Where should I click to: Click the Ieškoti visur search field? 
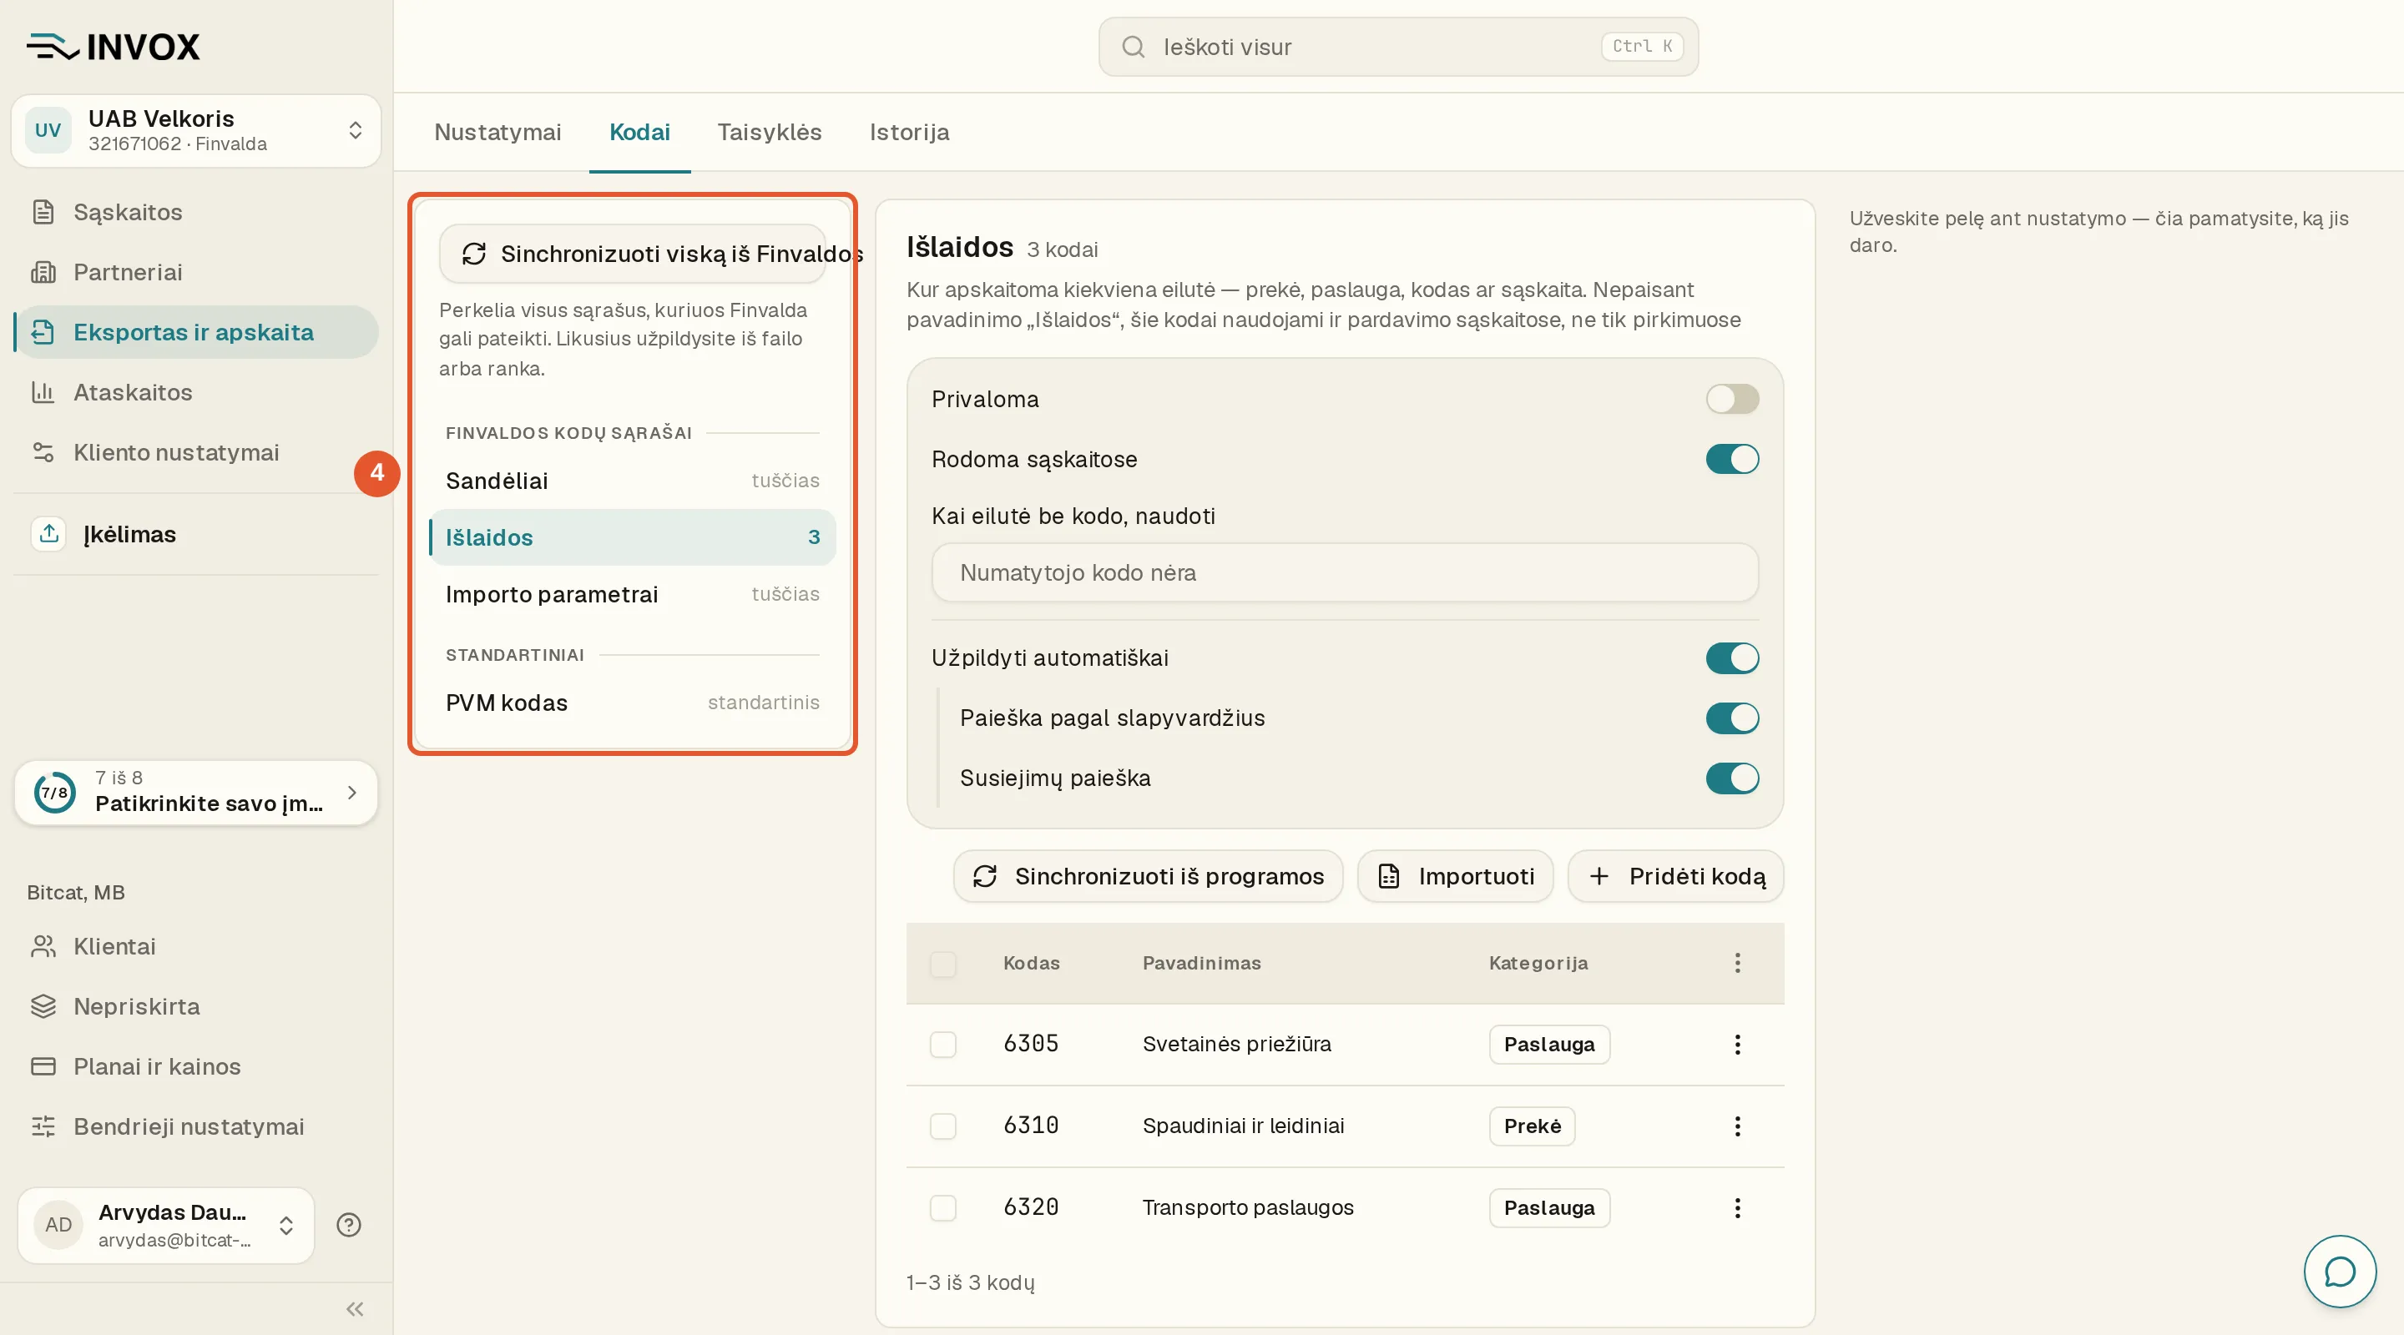(x=1398, y=47)
